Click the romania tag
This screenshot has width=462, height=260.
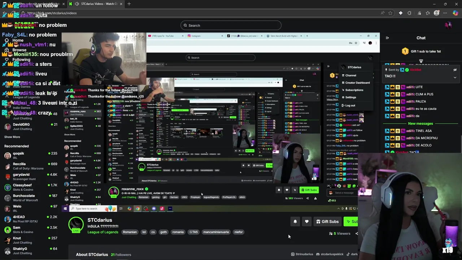[x=178, y=232]
